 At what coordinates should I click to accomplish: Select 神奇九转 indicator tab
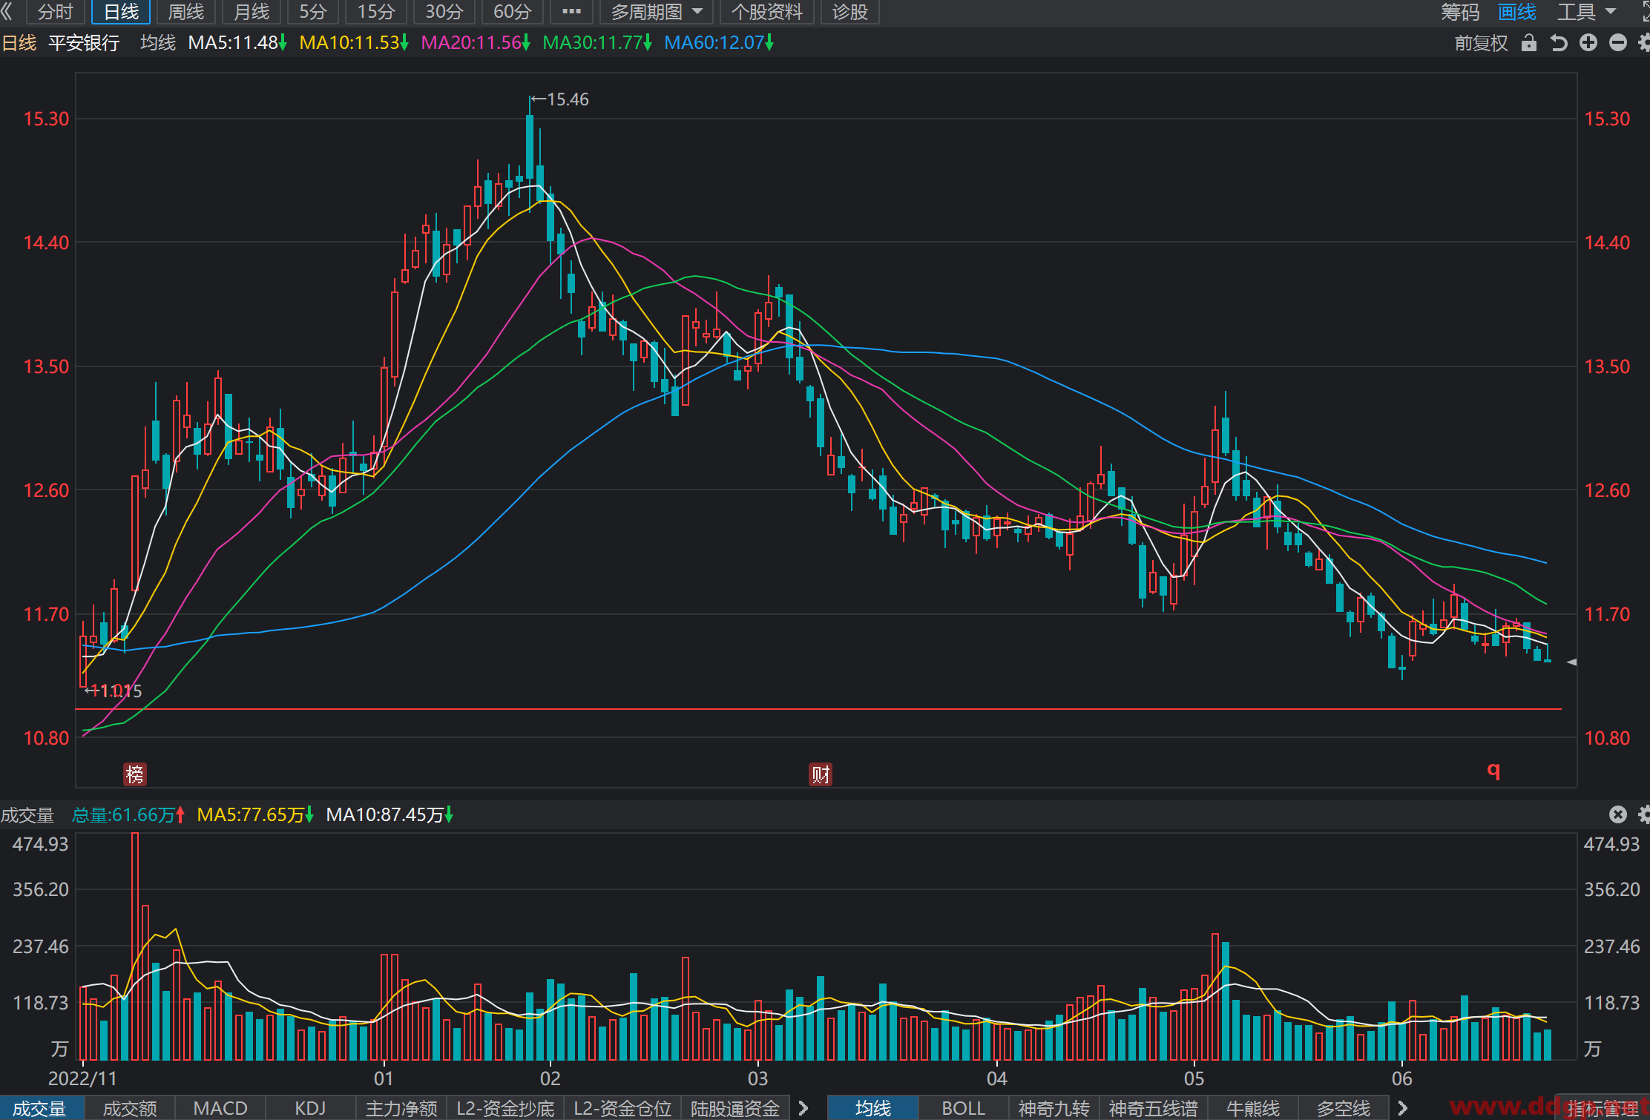[x=1054, y=1108]
